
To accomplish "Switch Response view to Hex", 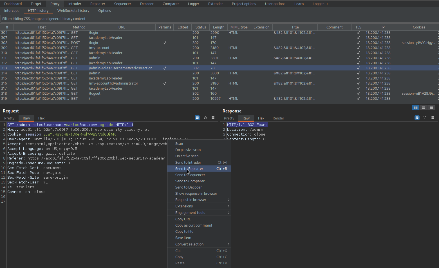I will 261,118.
